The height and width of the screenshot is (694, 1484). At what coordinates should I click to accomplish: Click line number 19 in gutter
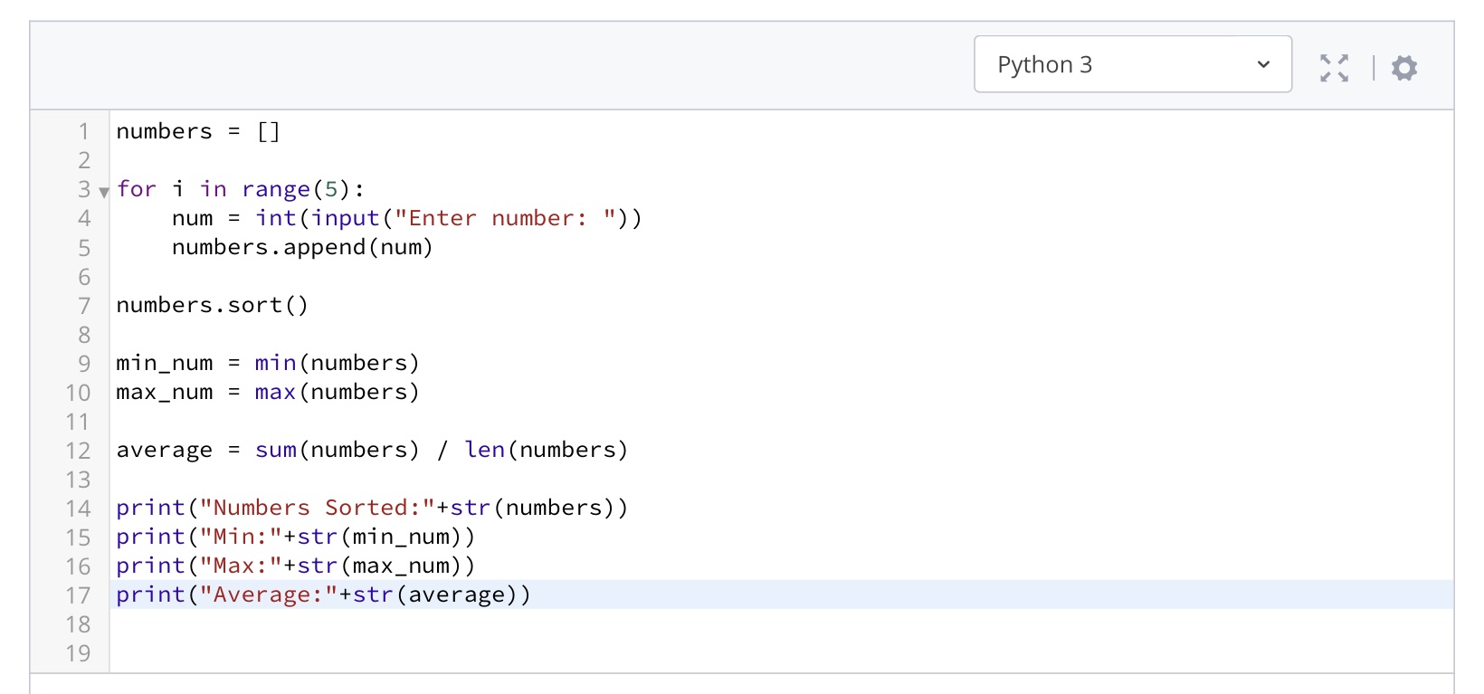click(78, 652)
